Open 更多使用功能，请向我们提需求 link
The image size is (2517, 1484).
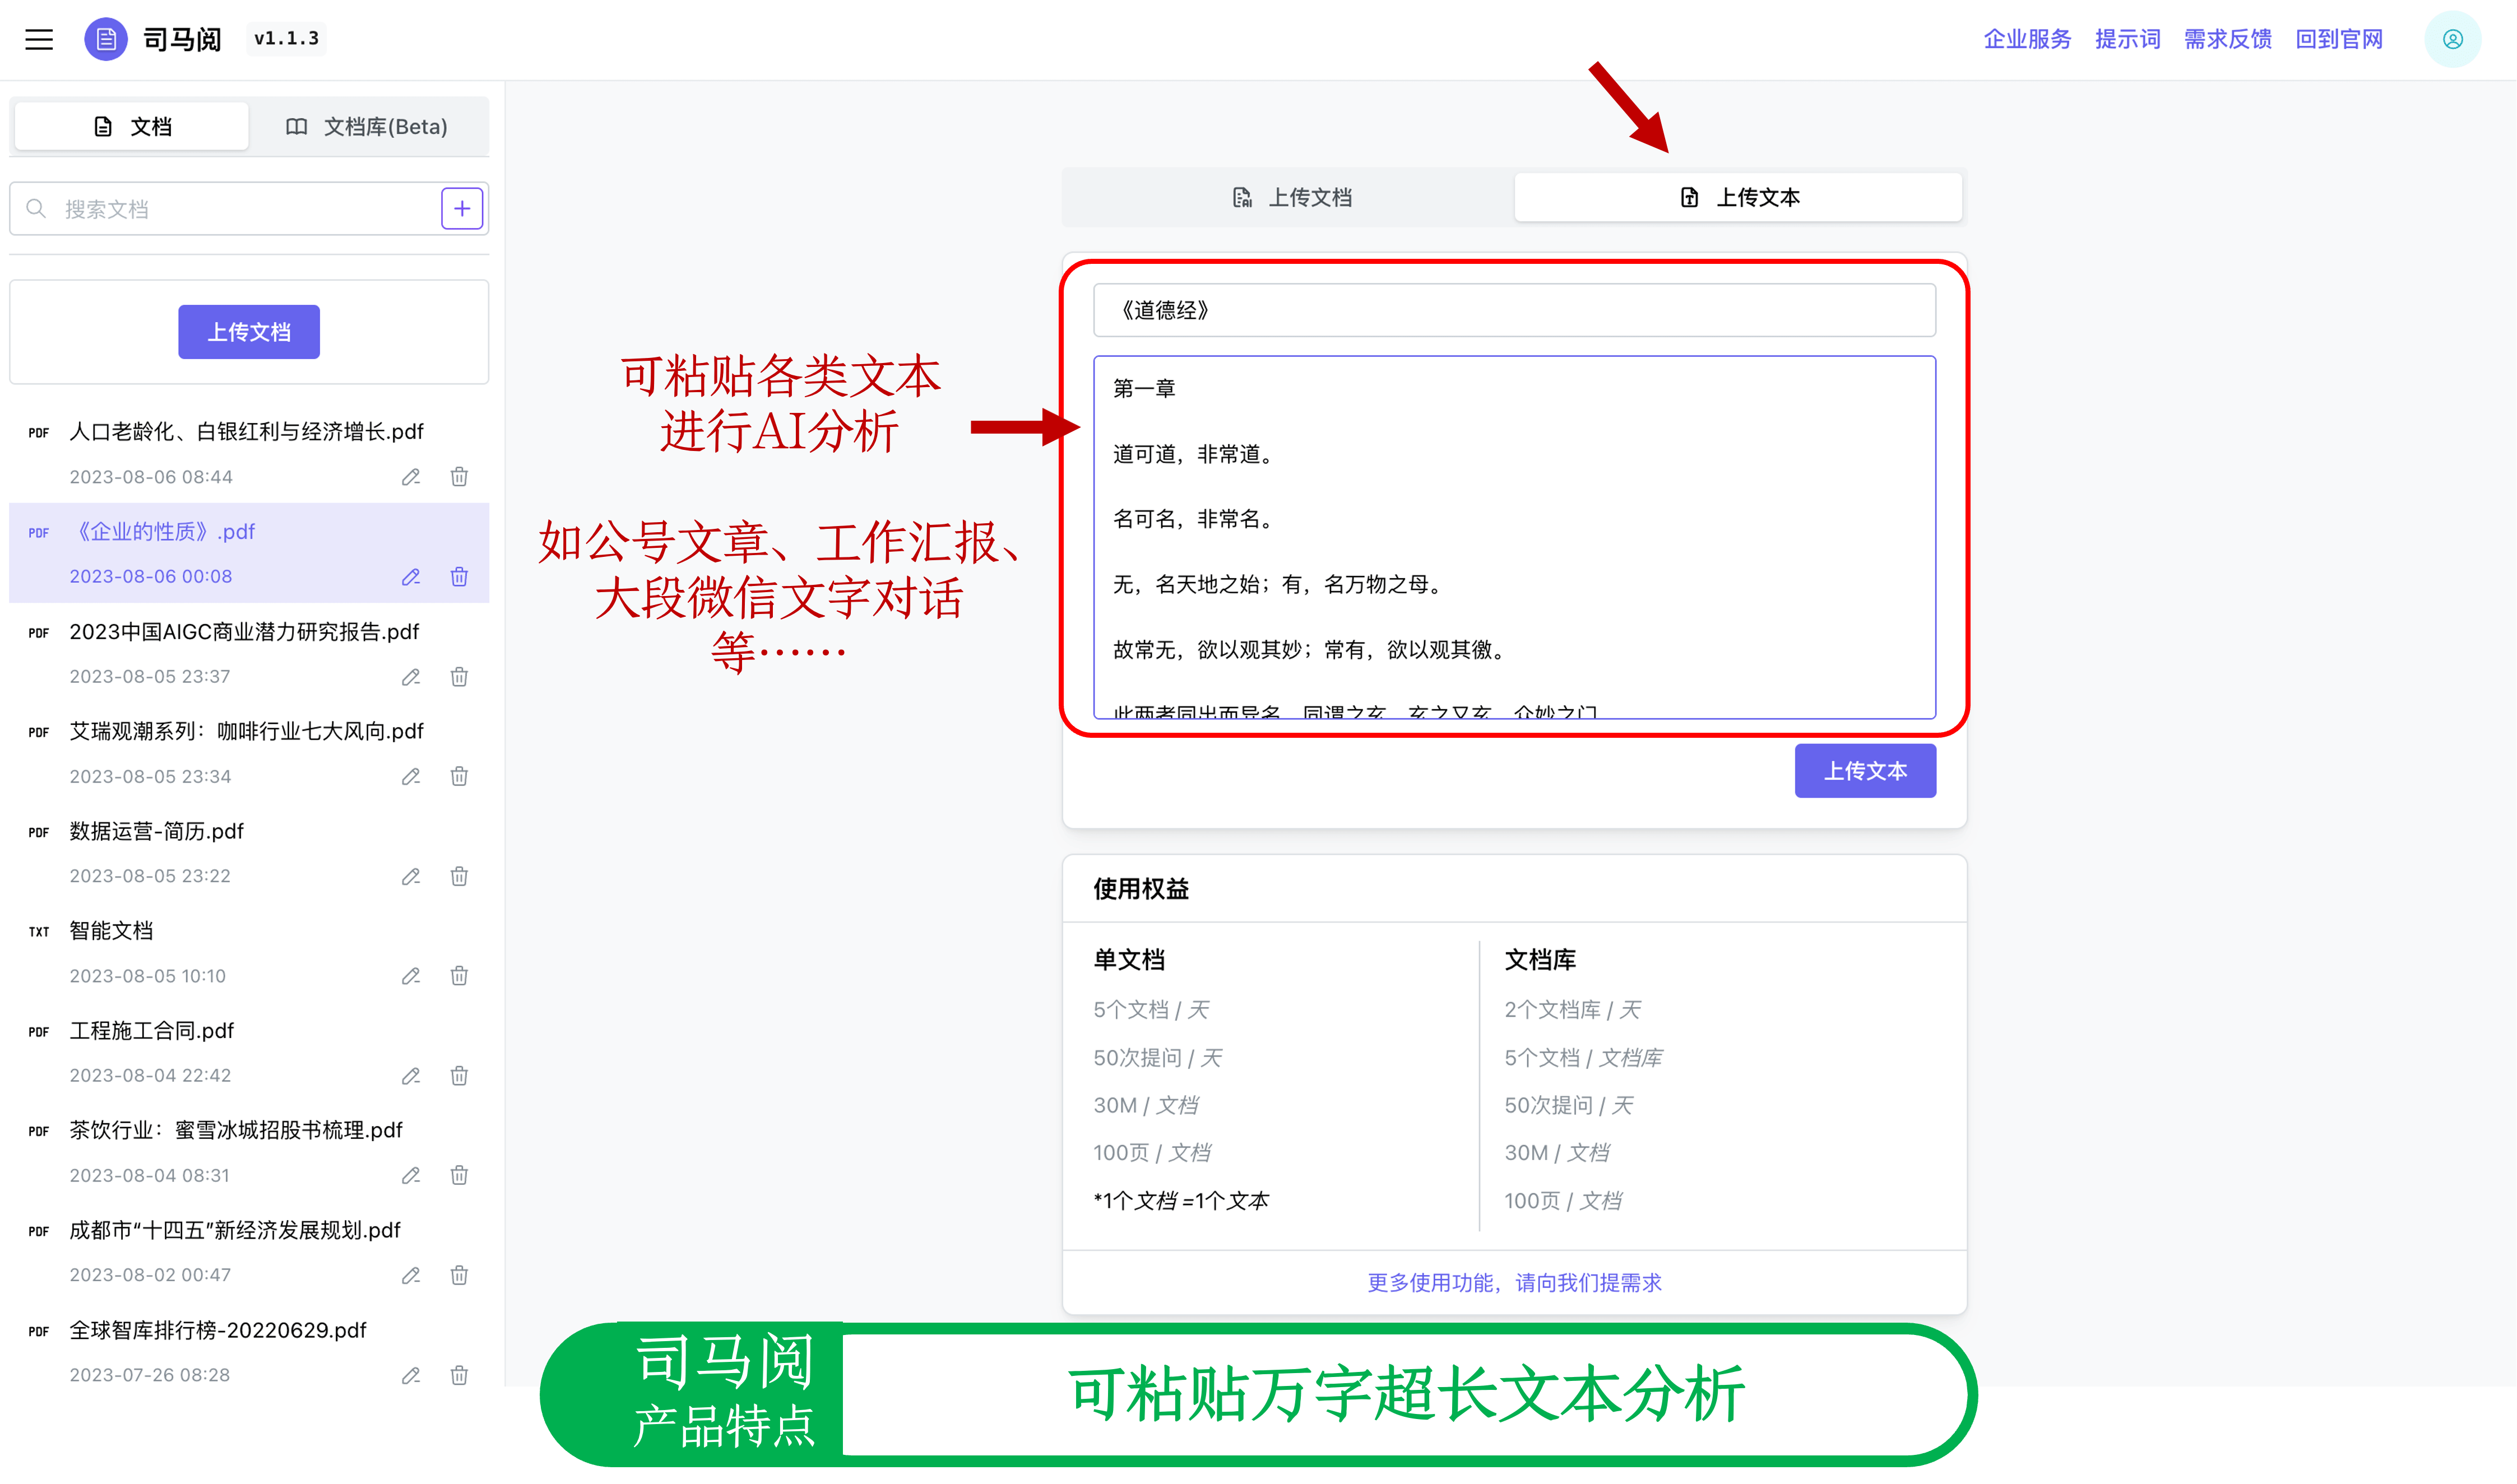pyautogui.click(x=1514, y=1283)
